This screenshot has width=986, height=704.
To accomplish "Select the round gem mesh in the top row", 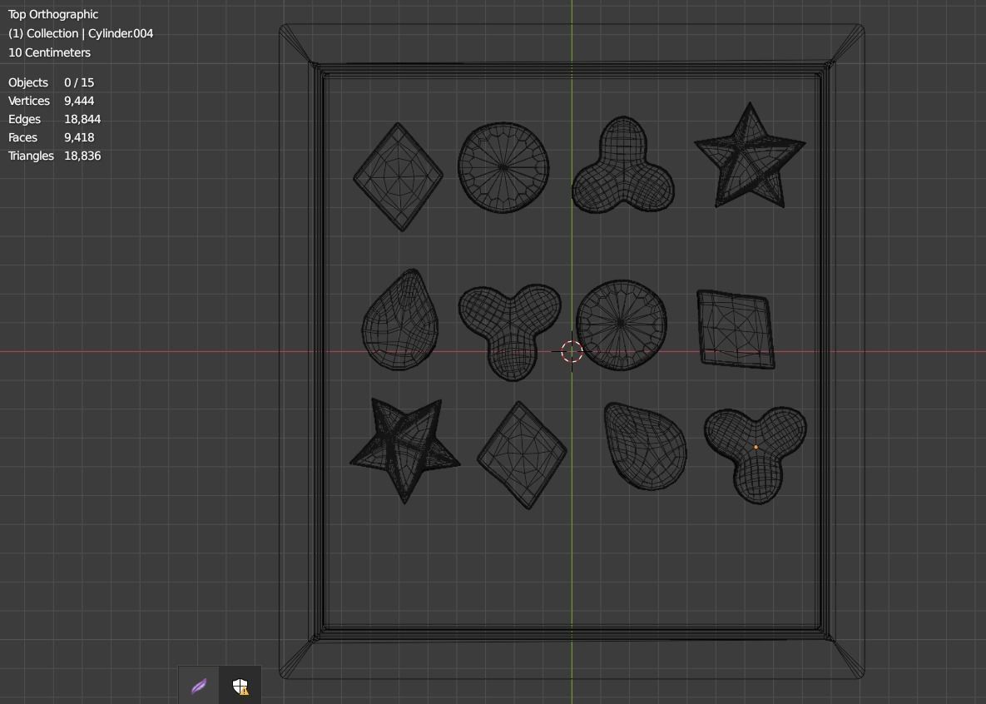I will (503, 167).
